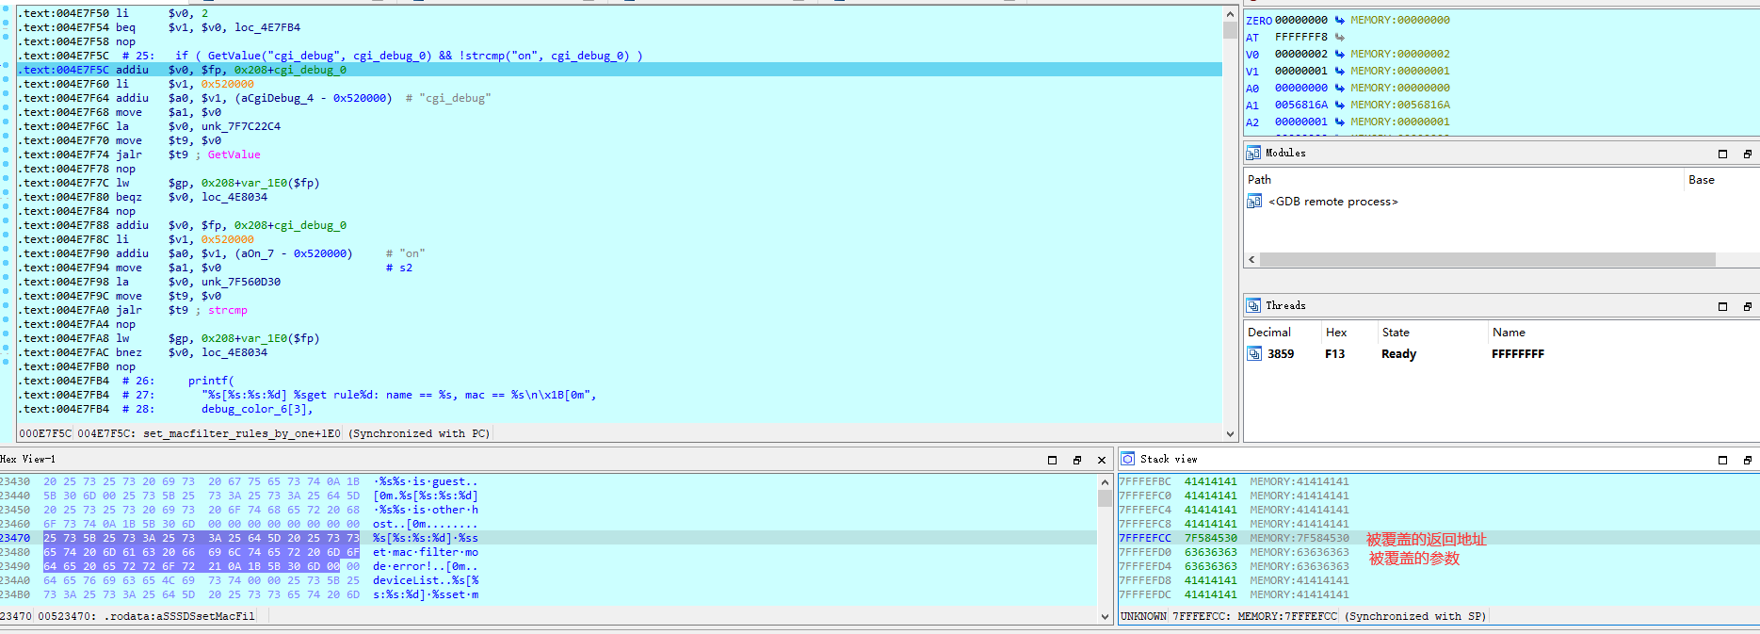Select the V0 register value 00000002

(x=1301, y=54)
